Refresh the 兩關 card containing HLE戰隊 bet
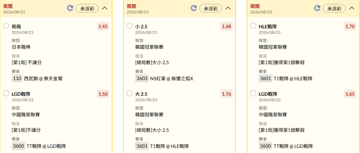The width and height of the screenshot is (360, 153). point(317,8)
